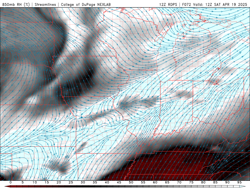Screen dimensions: 250x188
Task: Select the '10' colorbar scale label
Action: click(35, 182)
